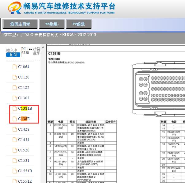Open the C1381B document icon

point(15,109)
